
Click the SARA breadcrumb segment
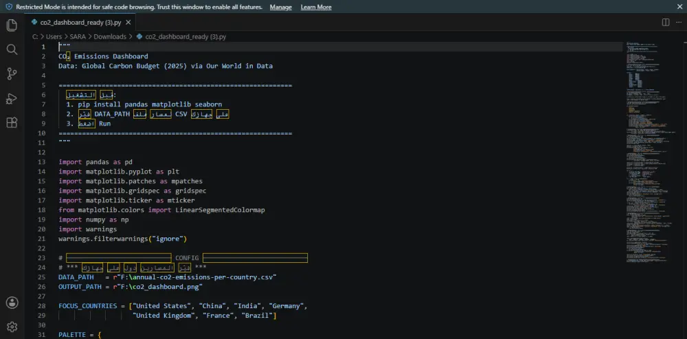tap(78, 37)
